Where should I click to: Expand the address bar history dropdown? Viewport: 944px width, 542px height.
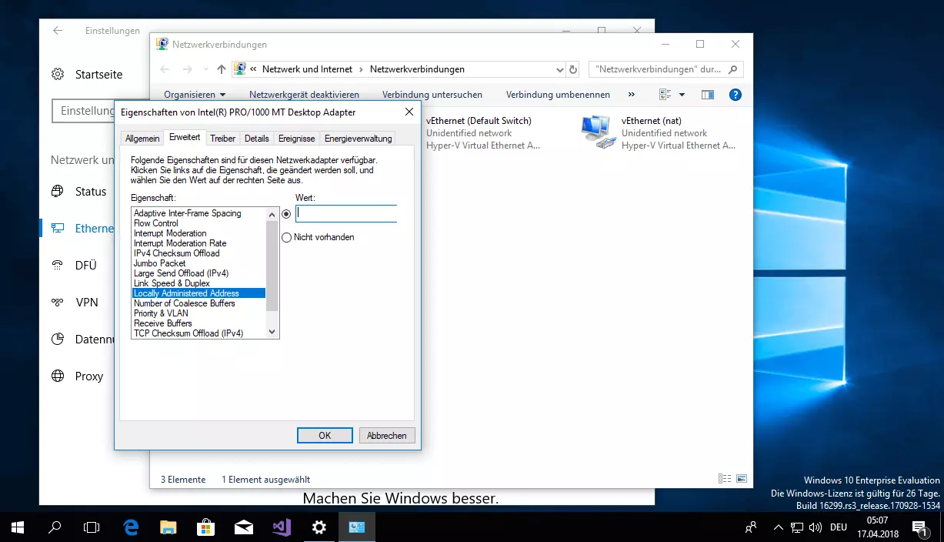pyautogui.click(x=559, y=69)
